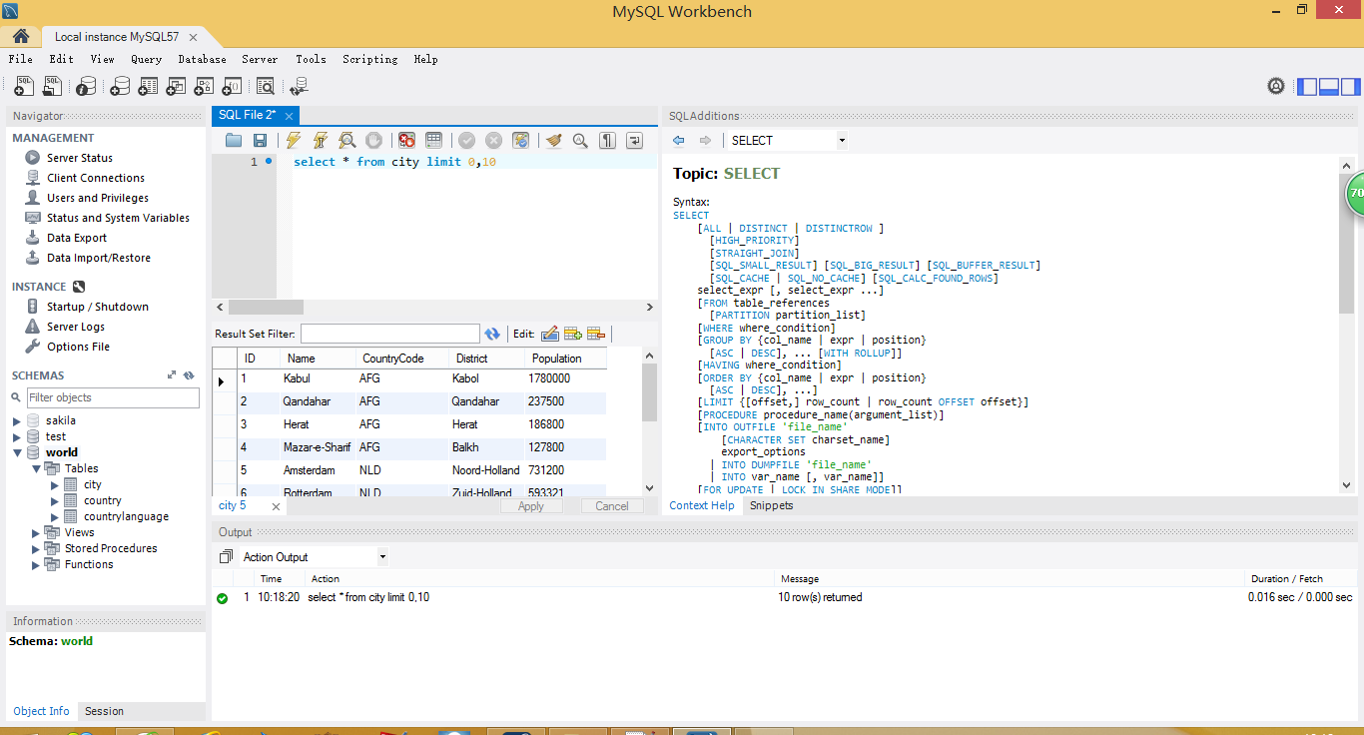Collapse the world schema

click(x=16, y=453)
